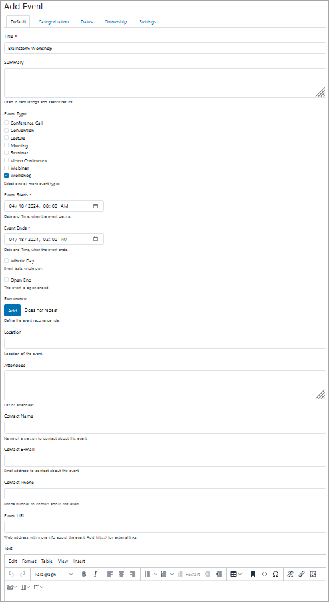Check the Webinar event type
This screenshot has height=602, width=329.
6,168
